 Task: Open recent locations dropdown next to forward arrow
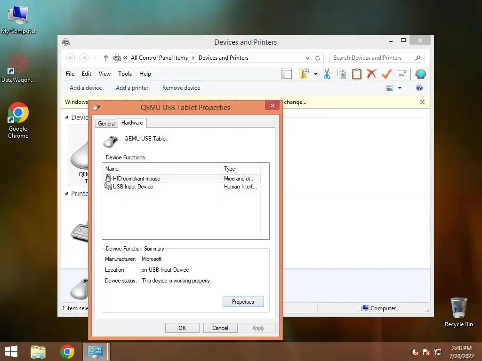click(x=95, y=58)
